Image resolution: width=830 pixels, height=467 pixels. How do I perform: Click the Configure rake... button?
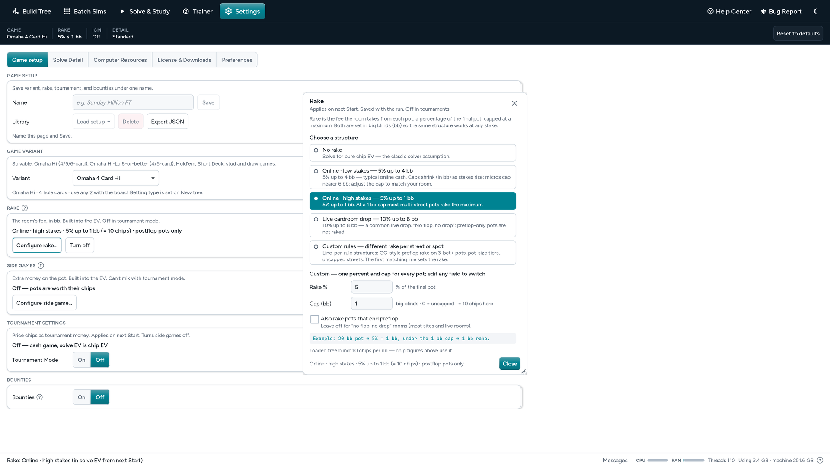37,245
